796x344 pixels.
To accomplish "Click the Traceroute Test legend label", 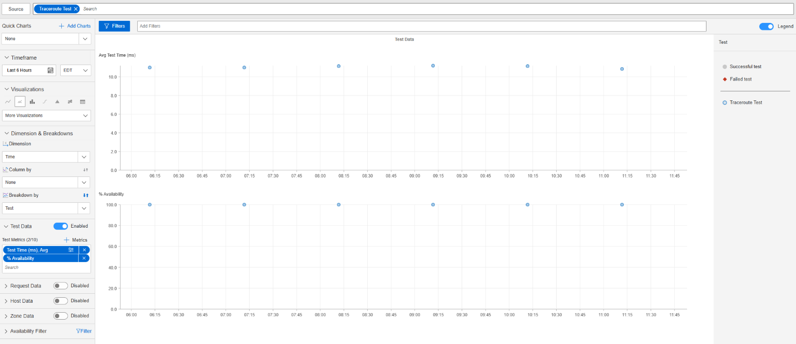I will pos(746,103).
